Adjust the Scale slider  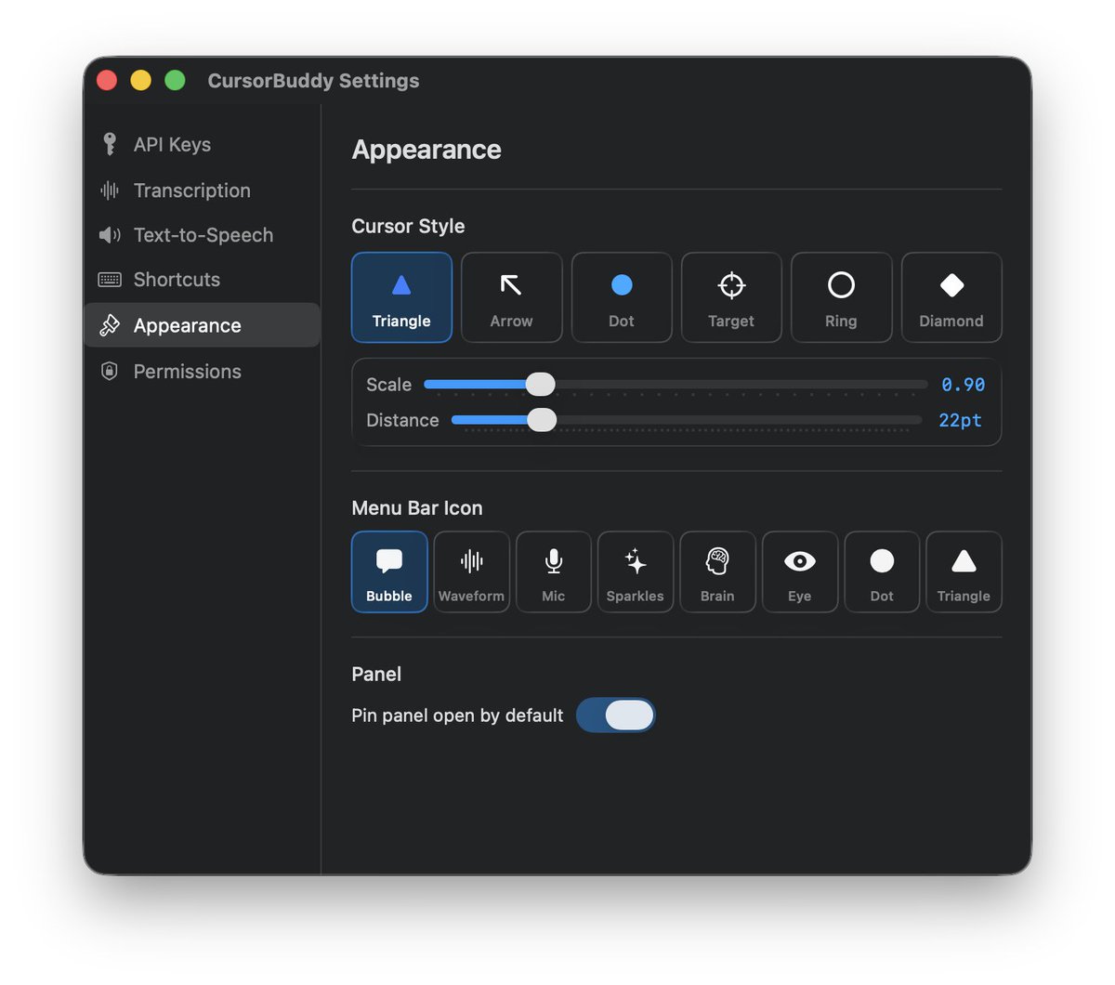(541, 384)
